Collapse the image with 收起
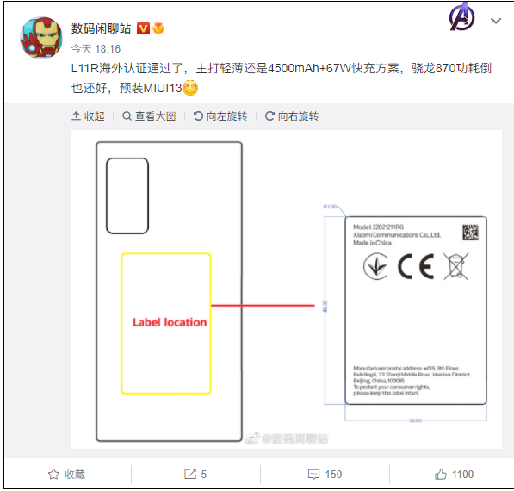Screen dimensions: 514x491 (88, 115)
